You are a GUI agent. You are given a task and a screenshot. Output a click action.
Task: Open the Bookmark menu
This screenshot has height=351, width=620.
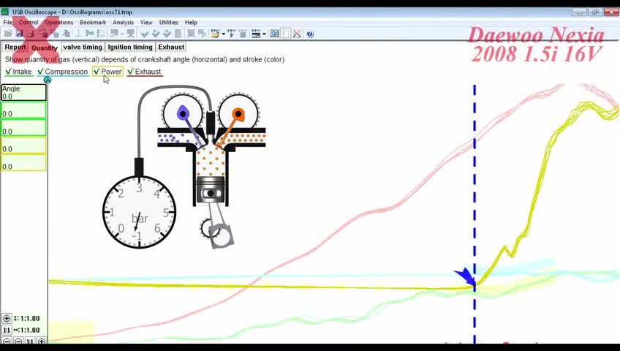93,23
